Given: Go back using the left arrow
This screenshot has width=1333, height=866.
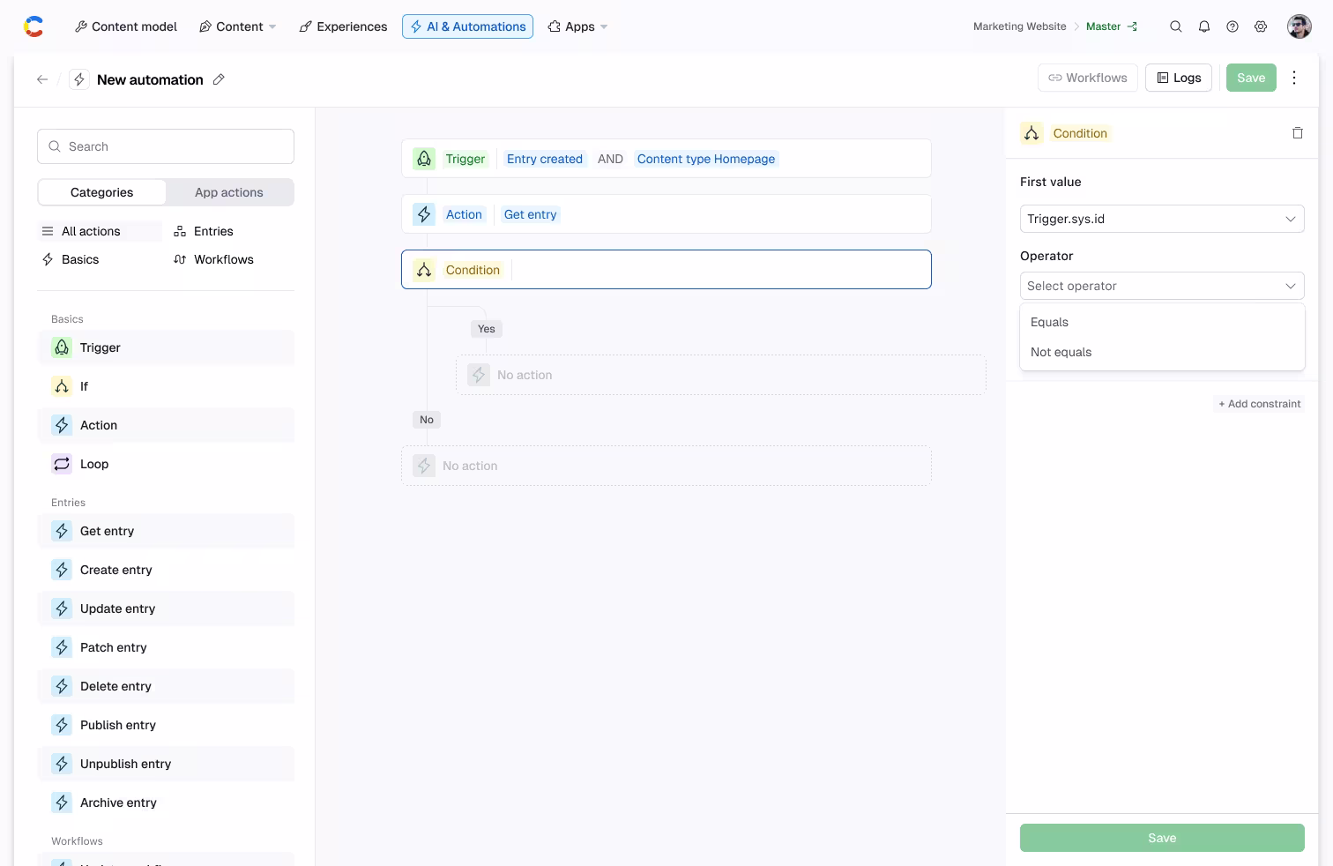Looking at the screenshot, I should point(42,79).
